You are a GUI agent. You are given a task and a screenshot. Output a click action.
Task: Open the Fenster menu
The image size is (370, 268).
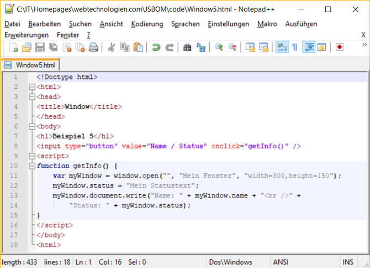(68, 35)
